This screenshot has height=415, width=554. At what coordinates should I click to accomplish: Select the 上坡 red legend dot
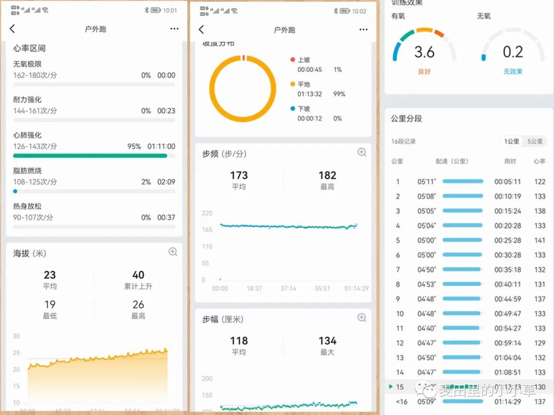coord(292,59)
